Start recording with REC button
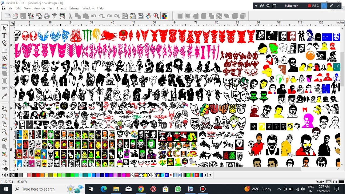Viewport: 345px width, 194px height. 313,6
